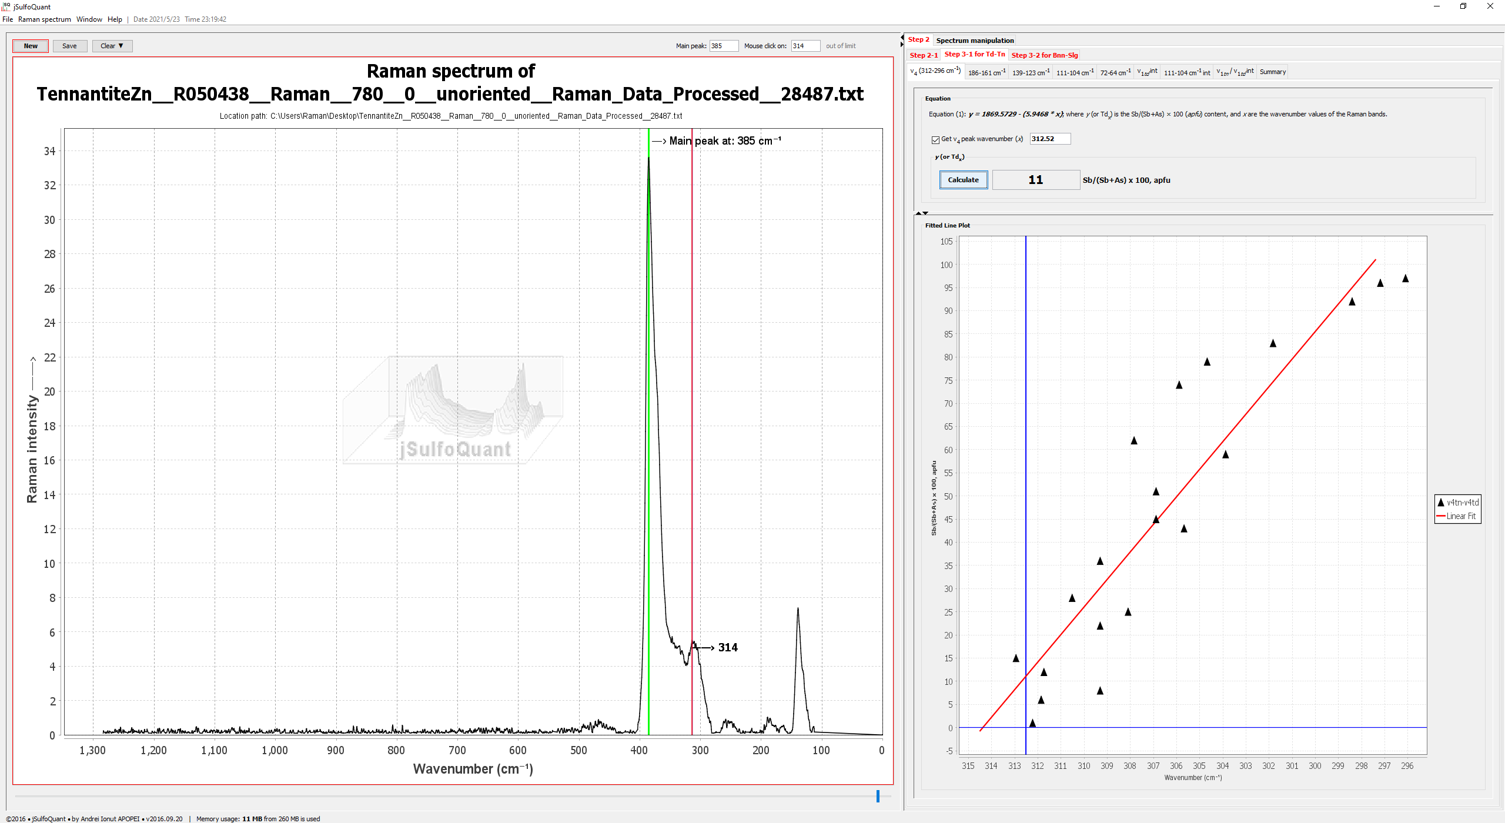
Task: Click the jSulfoQuant app icon in title bar
Action: click(6, 6)
